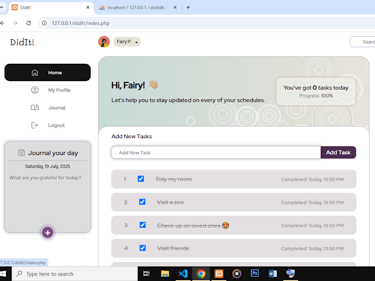Open XAMPP from the taskbar

point(219,274)
